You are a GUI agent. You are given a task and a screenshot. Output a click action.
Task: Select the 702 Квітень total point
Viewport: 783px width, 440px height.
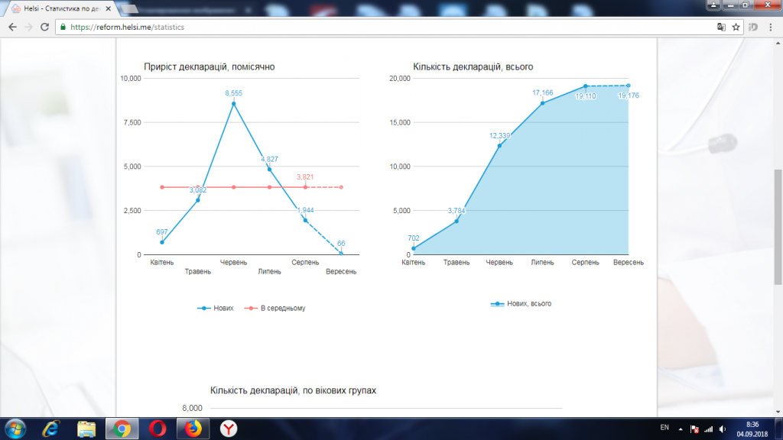414,248
